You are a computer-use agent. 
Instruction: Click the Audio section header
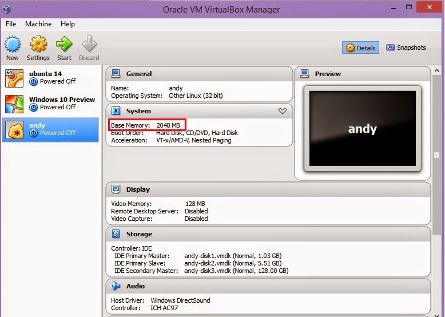(x=268, y=286)
